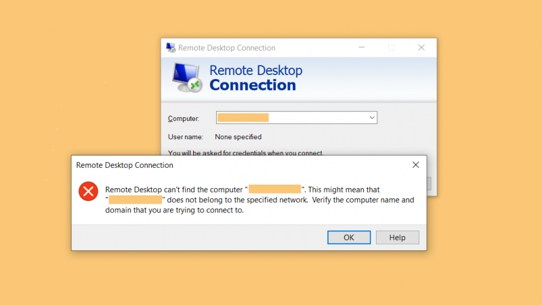Close the error message dialog
Screen dimensions: 542x305
point(415,165)
